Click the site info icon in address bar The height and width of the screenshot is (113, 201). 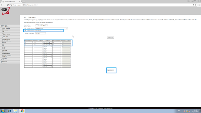click(11, 5)
